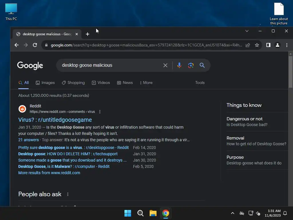Click the page vertical scrollbar thumb

[290, 72]
